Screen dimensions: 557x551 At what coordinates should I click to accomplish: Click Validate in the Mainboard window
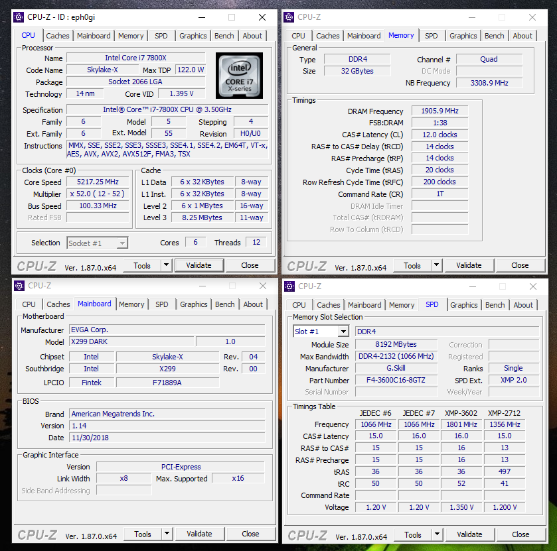click(199, 534)
